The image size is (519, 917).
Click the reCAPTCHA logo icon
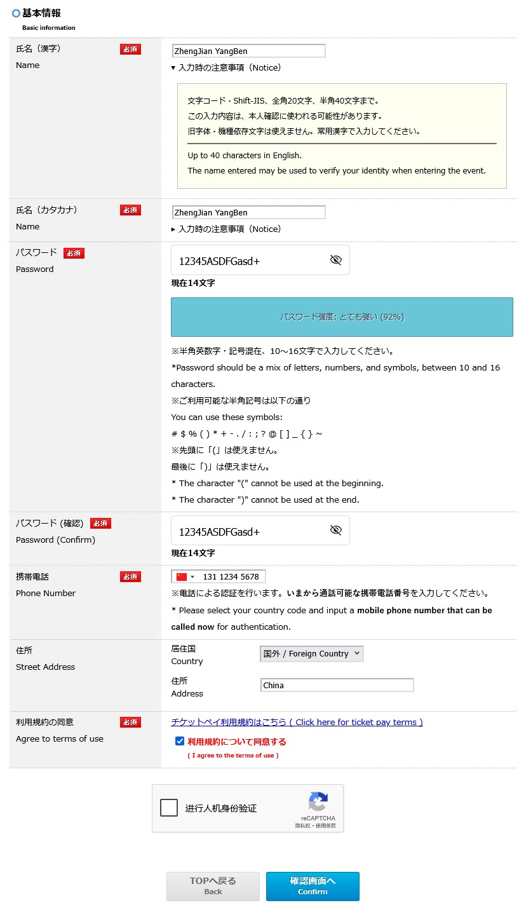tap(318, 801)
